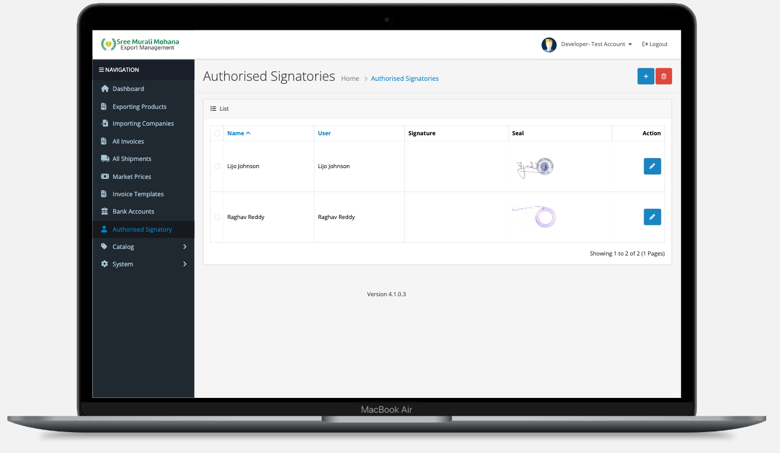Image resolution: width=780 pixels, height=453 pixels.
Task: Click the Logout link
Action: tap(655, 44)
